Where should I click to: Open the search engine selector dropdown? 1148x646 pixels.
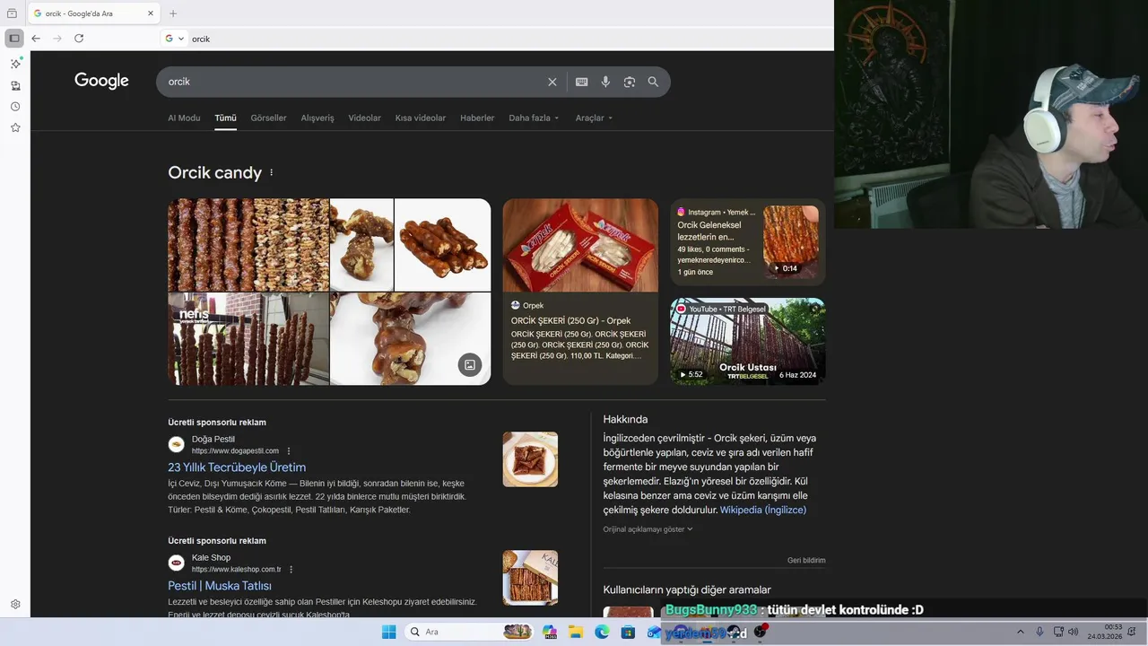(x=174, y=39)
